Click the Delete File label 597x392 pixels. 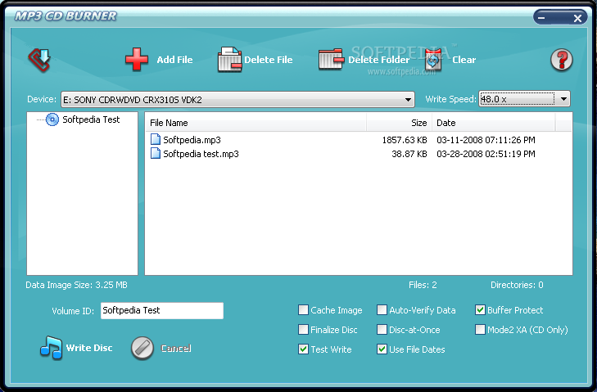(269, 60)
